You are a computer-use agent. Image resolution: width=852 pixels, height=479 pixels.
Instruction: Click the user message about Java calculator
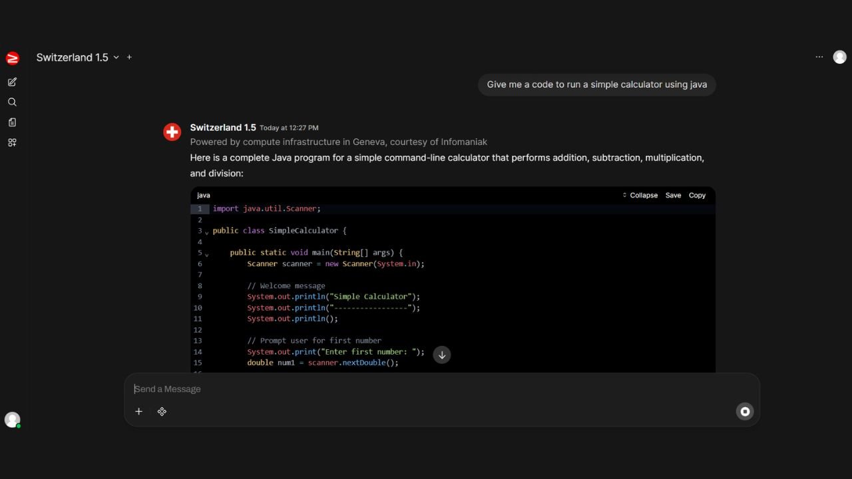597,84
